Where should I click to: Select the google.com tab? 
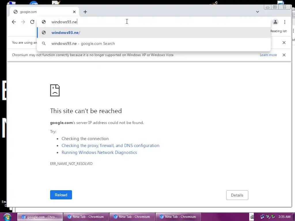(44, 12)
